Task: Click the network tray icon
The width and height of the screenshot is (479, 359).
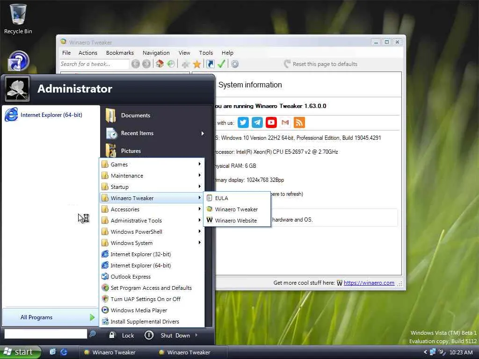Action: tap(433, 352)
